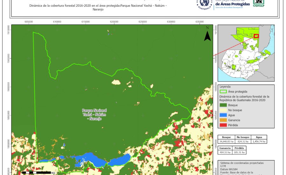Select the No bosque cream legend swatch
The width and height of the screenshot is (286, 175).
[223, 110]
